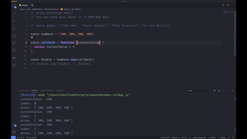Open the notifications bell in status bar
The height and width of the screenshot is (139, 247).
[x=233, y=137]
